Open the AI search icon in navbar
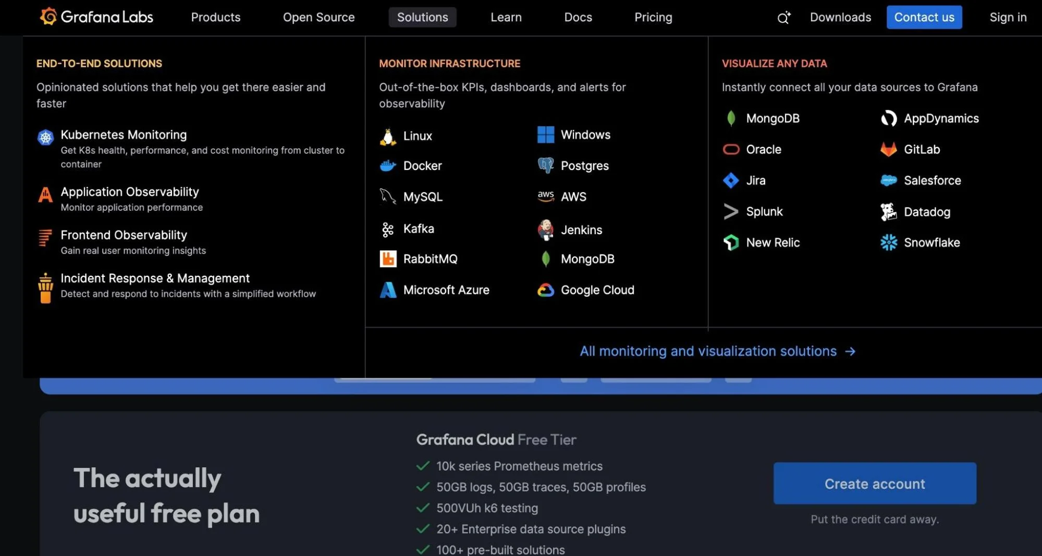This screenshot has height=556, width=1042. [x=783, y=17]
